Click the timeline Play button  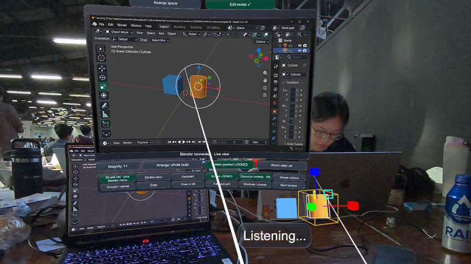[x=184, y=142]
